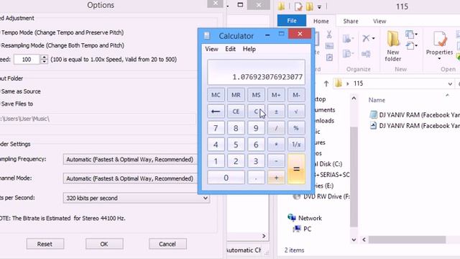The image size is (460, 259).
Task: Click MR memory recall in Calculator
Action: pyautogui.click(x=236, y=95)
